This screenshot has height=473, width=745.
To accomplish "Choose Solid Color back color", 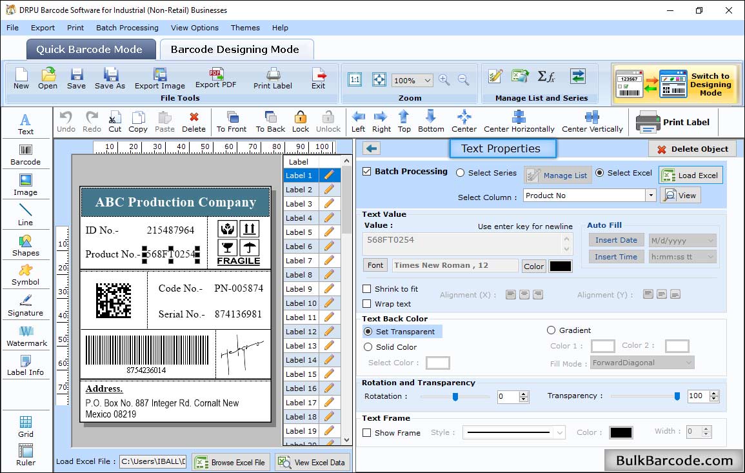I will point(368,347).
